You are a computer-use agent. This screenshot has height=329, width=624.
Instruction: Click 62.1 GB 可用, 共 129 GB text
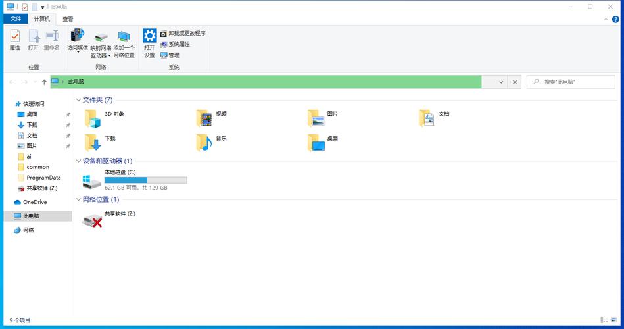pos(135,188)
